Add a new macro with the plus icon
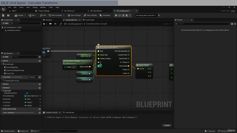This screenshot has width=237, height=133. pyautogui.click(x=40, y=84)
